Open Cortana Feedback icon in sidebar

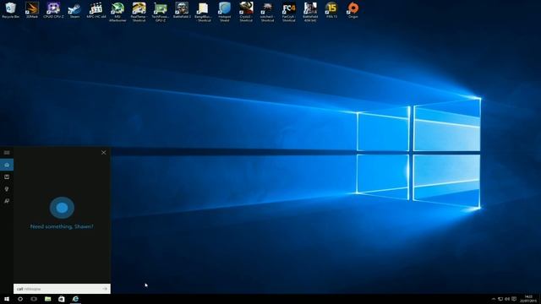(x=7, y=201)
